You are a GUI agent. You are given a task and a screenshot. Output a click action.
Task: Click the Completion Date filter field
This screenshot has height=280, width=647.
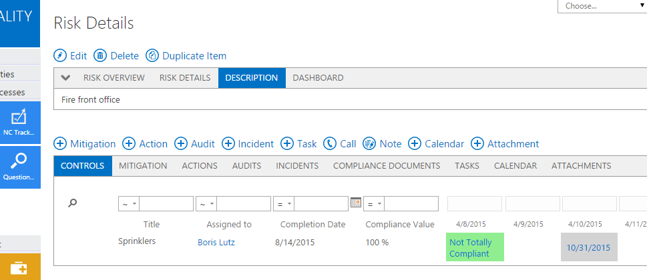coord(321,204)
